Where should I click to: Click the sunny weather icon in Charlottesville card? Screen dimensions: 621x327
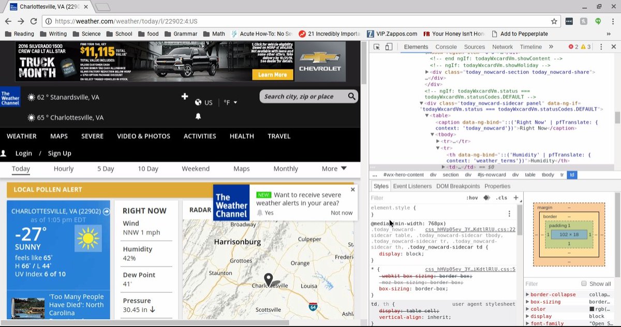click(x=88, y=239)
